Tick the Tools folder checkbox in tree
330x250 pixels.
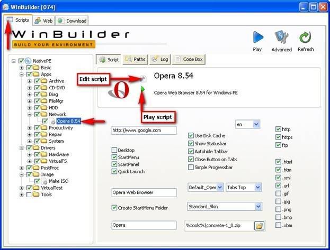(29, 195)
